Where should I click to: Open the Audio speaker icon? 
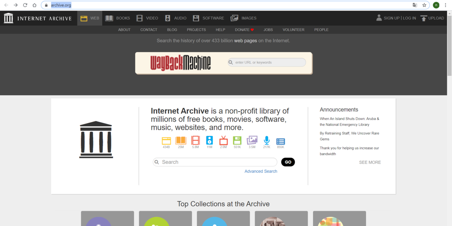coord(168,18)
